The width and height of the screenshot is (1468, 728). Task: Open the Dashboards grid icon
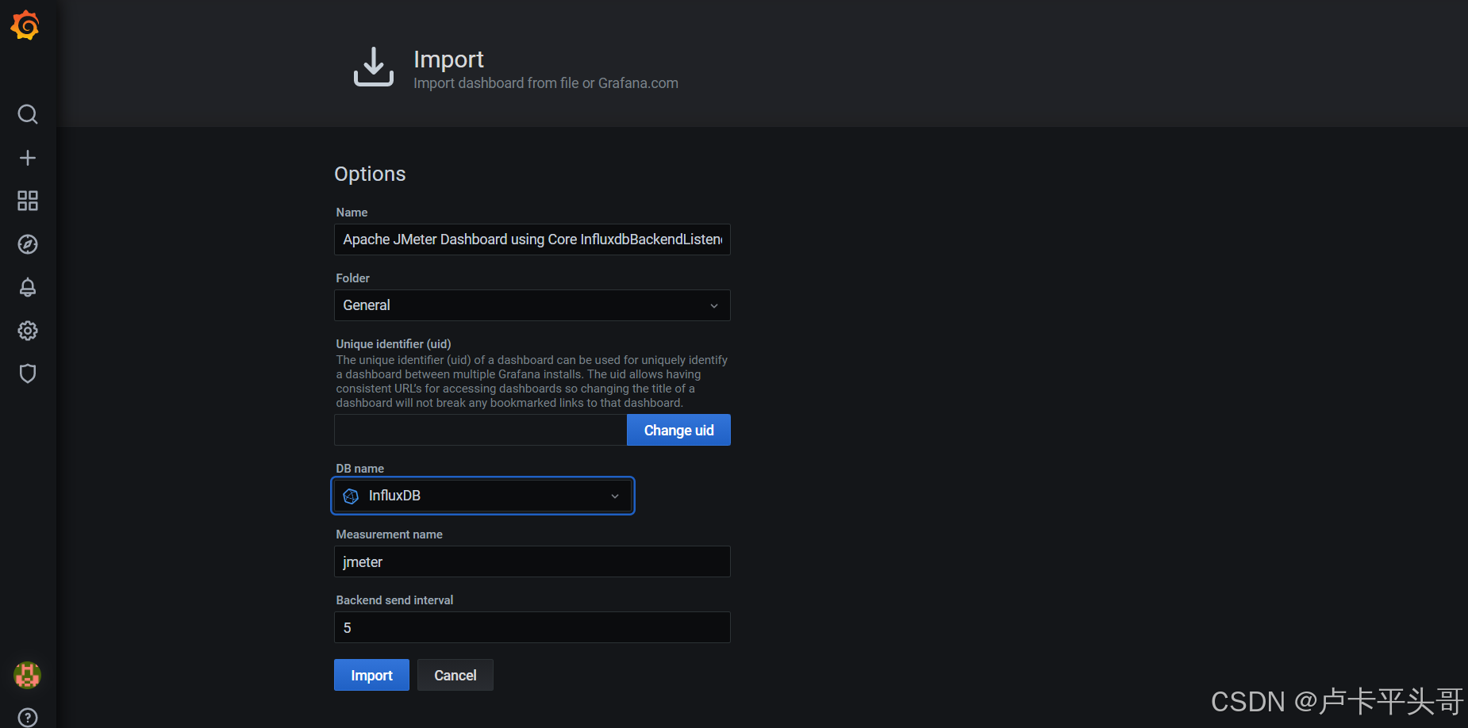(x=28, y=201)
